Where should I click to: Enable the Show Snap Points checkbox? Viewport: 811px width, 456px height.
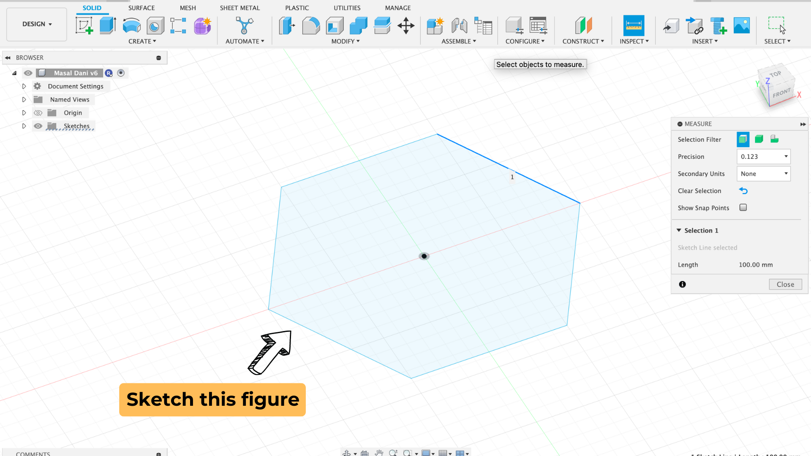click(743, 207)
